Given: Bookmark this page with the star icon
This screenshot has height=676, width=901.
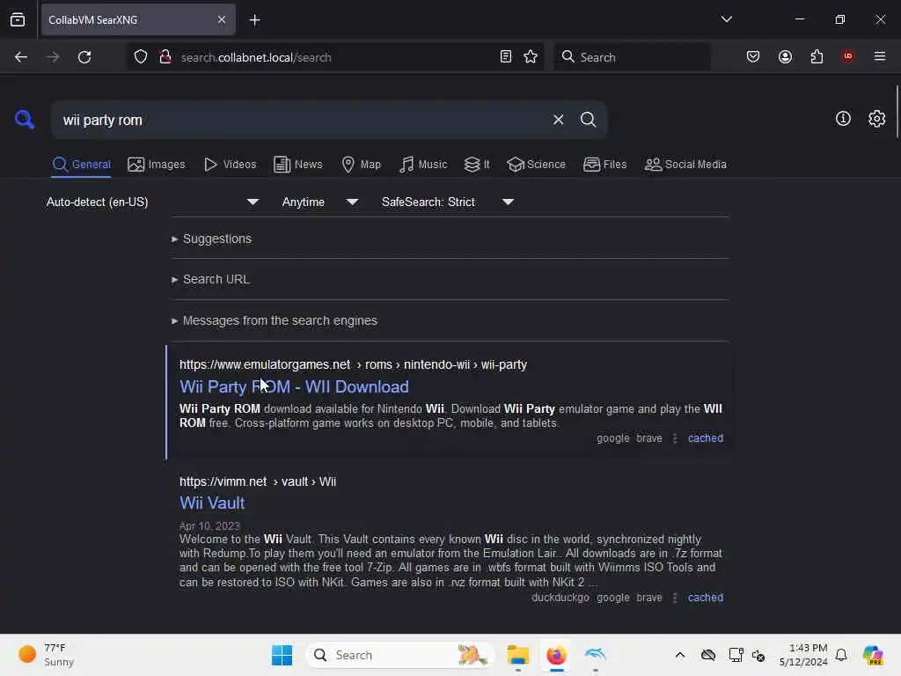Looking at the screenshot, I should coord(531,57).
